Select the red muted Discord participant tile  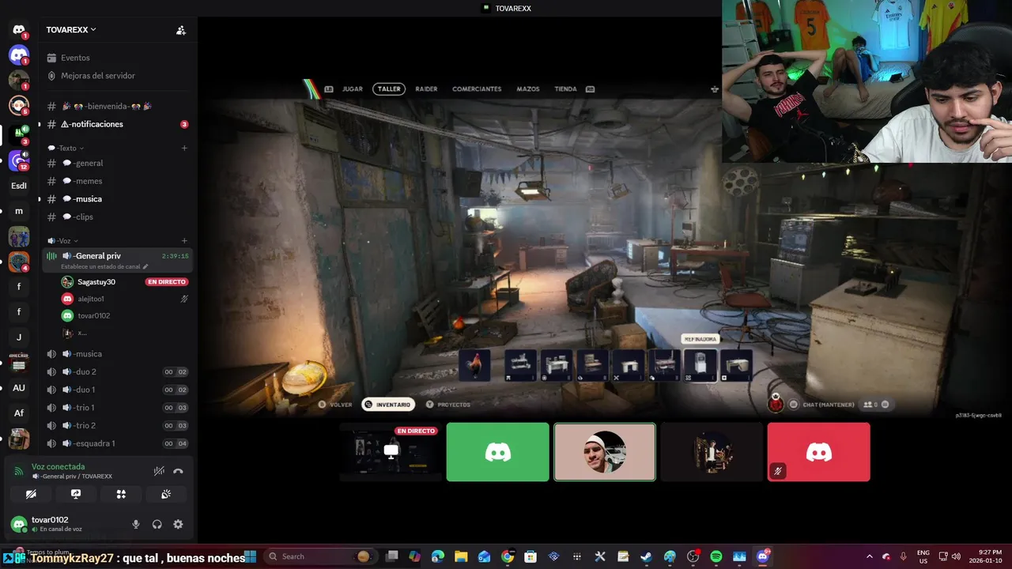coord(818,452)
